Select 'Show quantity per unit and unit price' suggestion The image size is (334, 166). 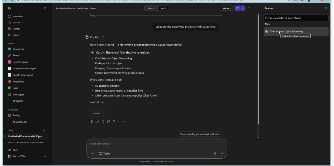point(200,134)
